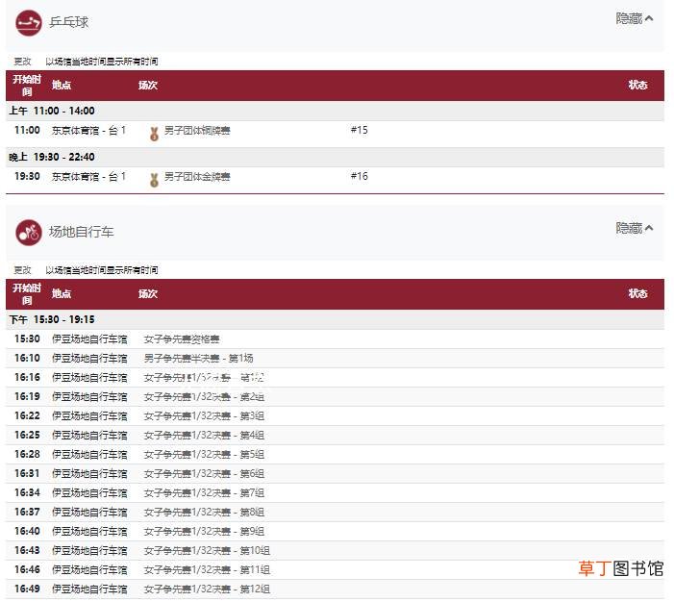Click the 16:10 start time

(27, 358)
